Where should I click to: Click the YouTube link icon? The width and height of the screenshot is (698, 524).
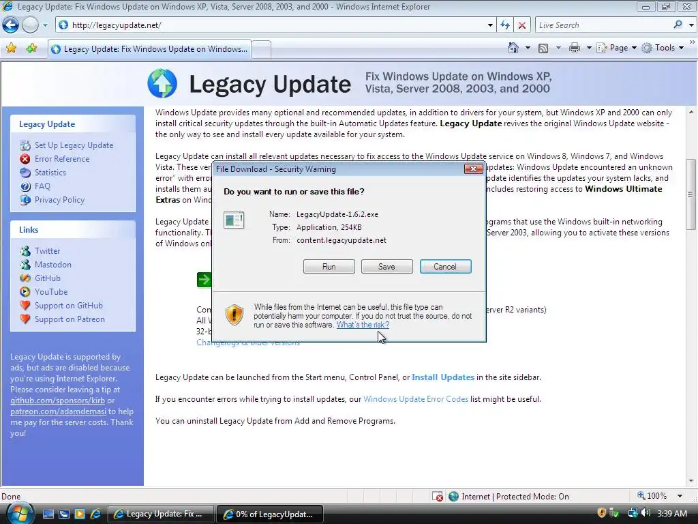coord(25,292)
